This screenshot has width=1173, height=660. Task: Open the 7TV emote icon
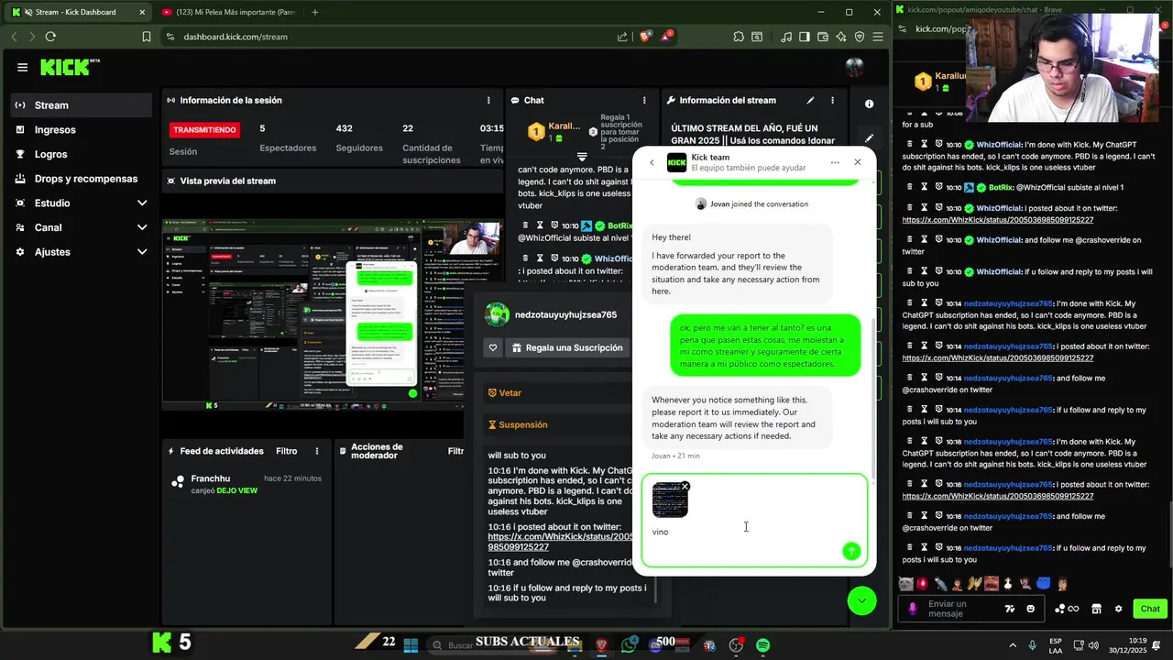pos(1010,609)
